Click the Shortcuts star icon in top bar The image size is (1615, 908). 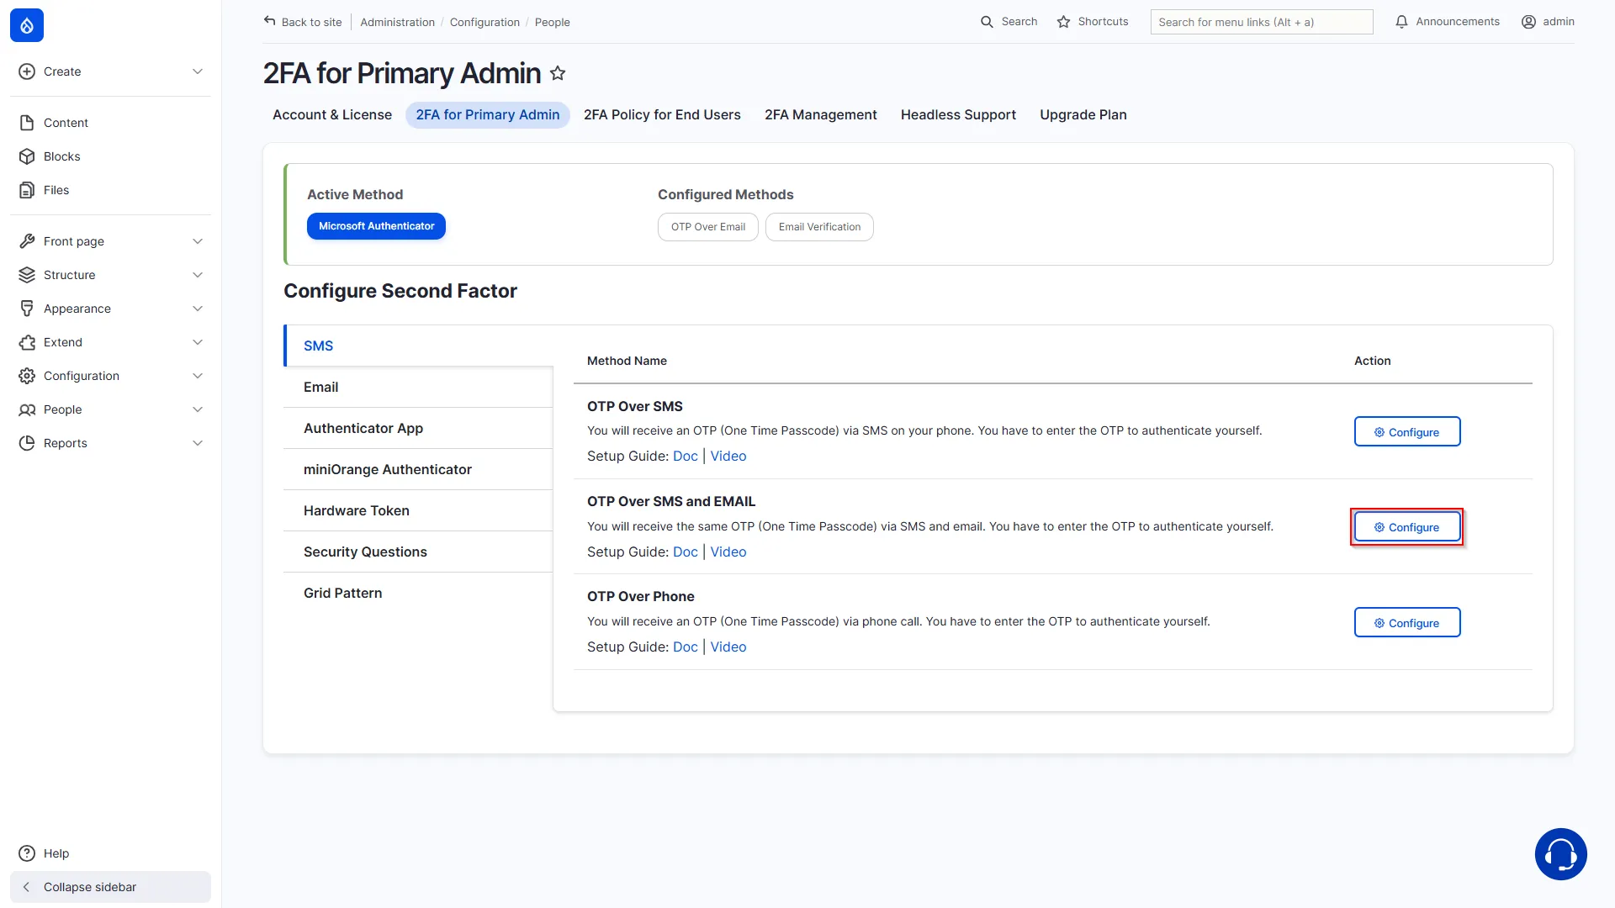click(1063, 22)
